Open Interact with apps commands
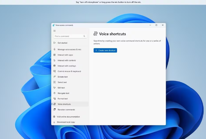206x139 pixels. click(65, 55)
